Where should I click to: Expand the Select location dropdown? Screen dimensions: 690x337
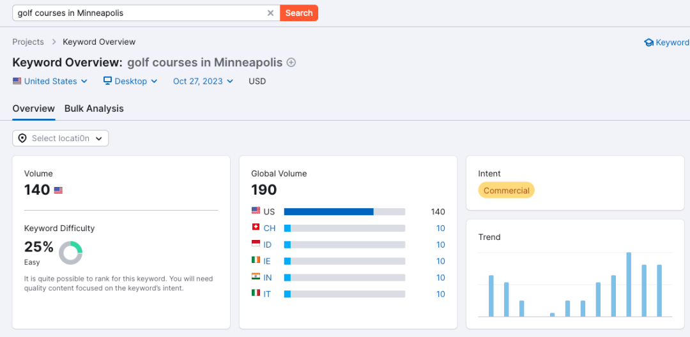[x=60, y=139]
